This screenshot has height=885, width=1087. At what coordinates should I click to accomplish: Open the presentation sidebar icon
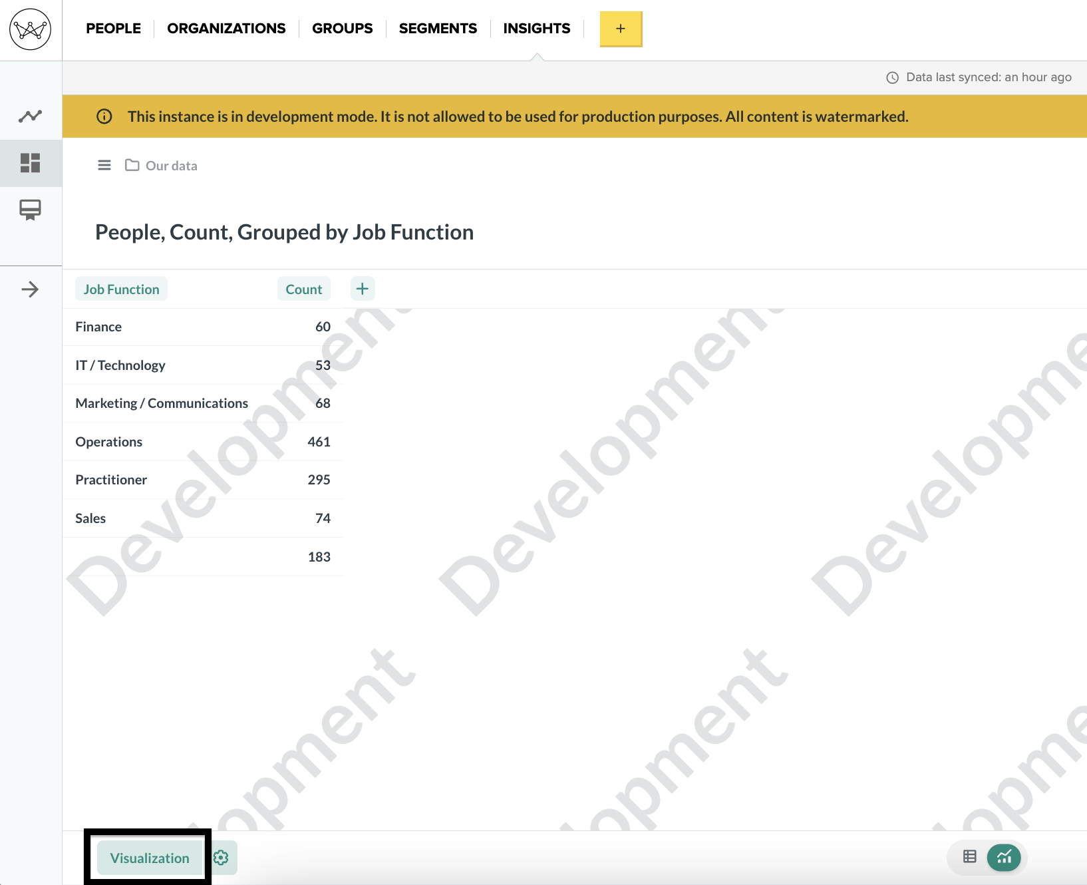[30, 210]
